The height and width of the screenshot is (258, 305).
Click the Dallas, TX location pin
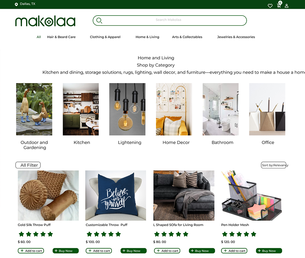click(x=16, y=4)
